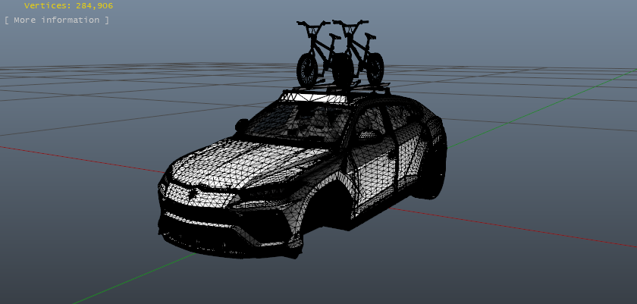This screenshot has width=637, height=304.
Task: Click the empty front wheel arch
Action: 334,203
